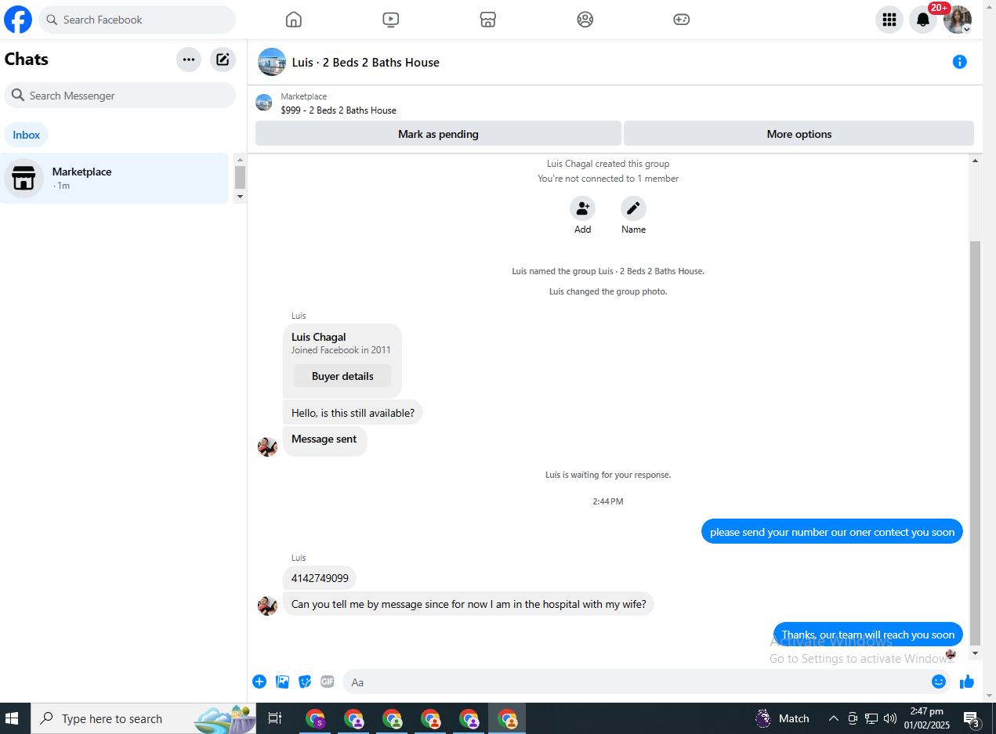Attach a file with photo icon
The image size is (996, 734).
point(282,682)
